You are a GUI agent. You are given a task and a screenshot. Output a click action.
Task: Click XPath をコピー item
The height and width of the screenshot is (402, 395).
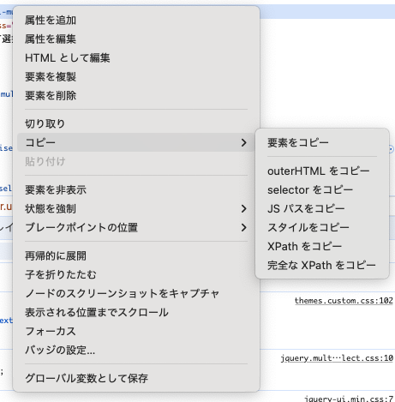click(322, 246)
